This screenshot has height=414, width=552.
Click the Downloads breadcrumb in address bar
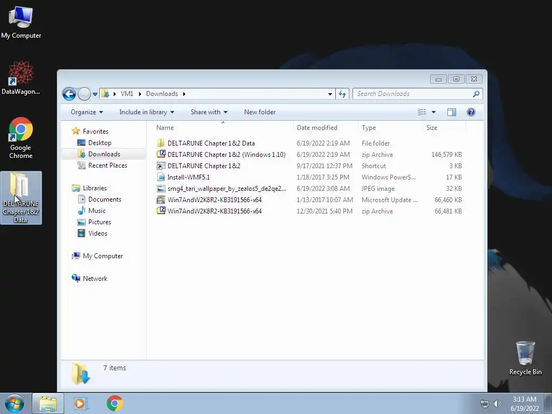[162, 94]
